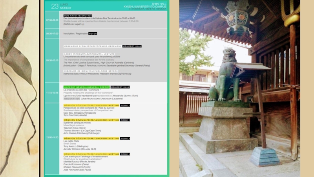
Task: Select the green General Report label
Action: (87, 87)
